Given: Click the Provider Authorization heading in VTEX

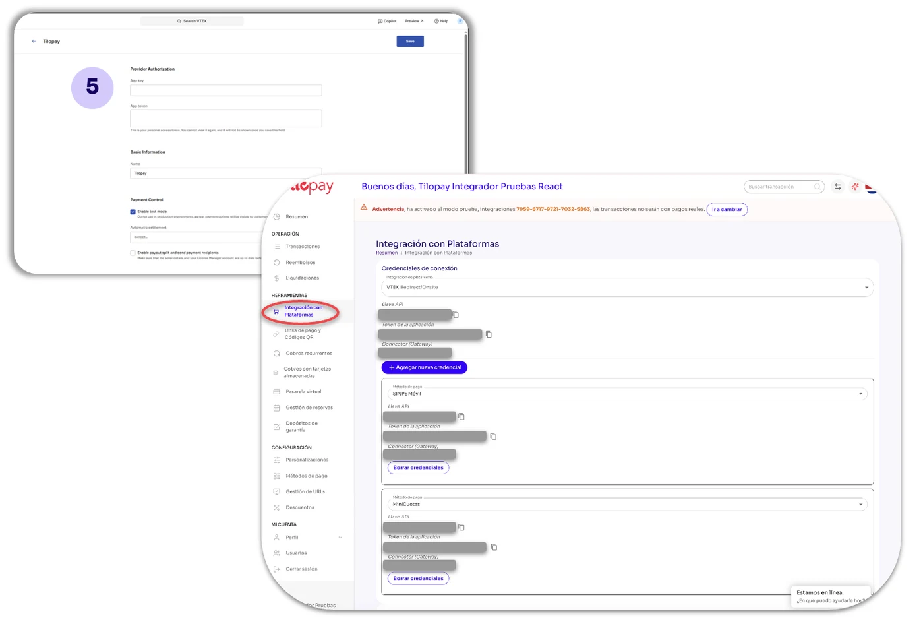Looking at the screenshot, I should point(152,69).
